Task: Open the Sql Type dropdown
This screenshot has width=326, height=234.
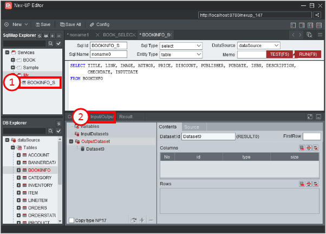Action: point(181,45)
